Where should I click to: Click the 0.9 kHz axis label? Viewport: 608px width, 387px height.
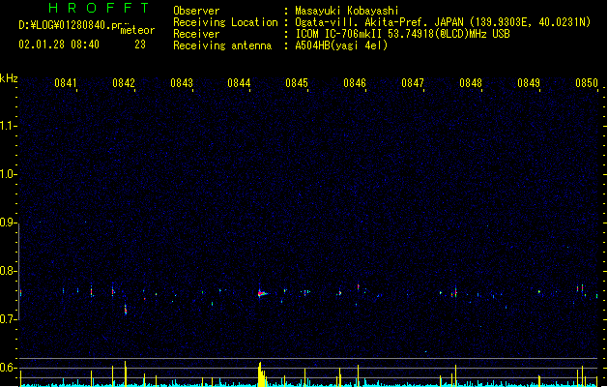coord(8,223)
